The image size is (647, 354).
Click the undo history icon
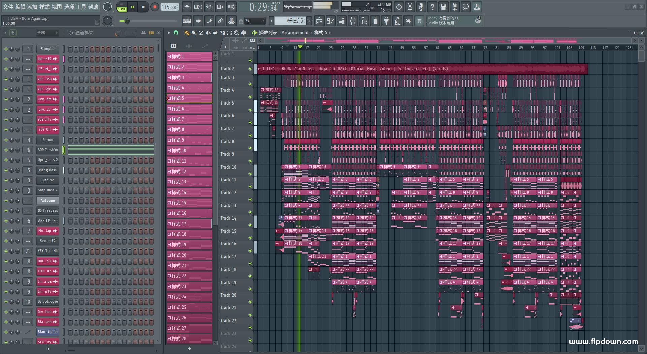point(399,7)
